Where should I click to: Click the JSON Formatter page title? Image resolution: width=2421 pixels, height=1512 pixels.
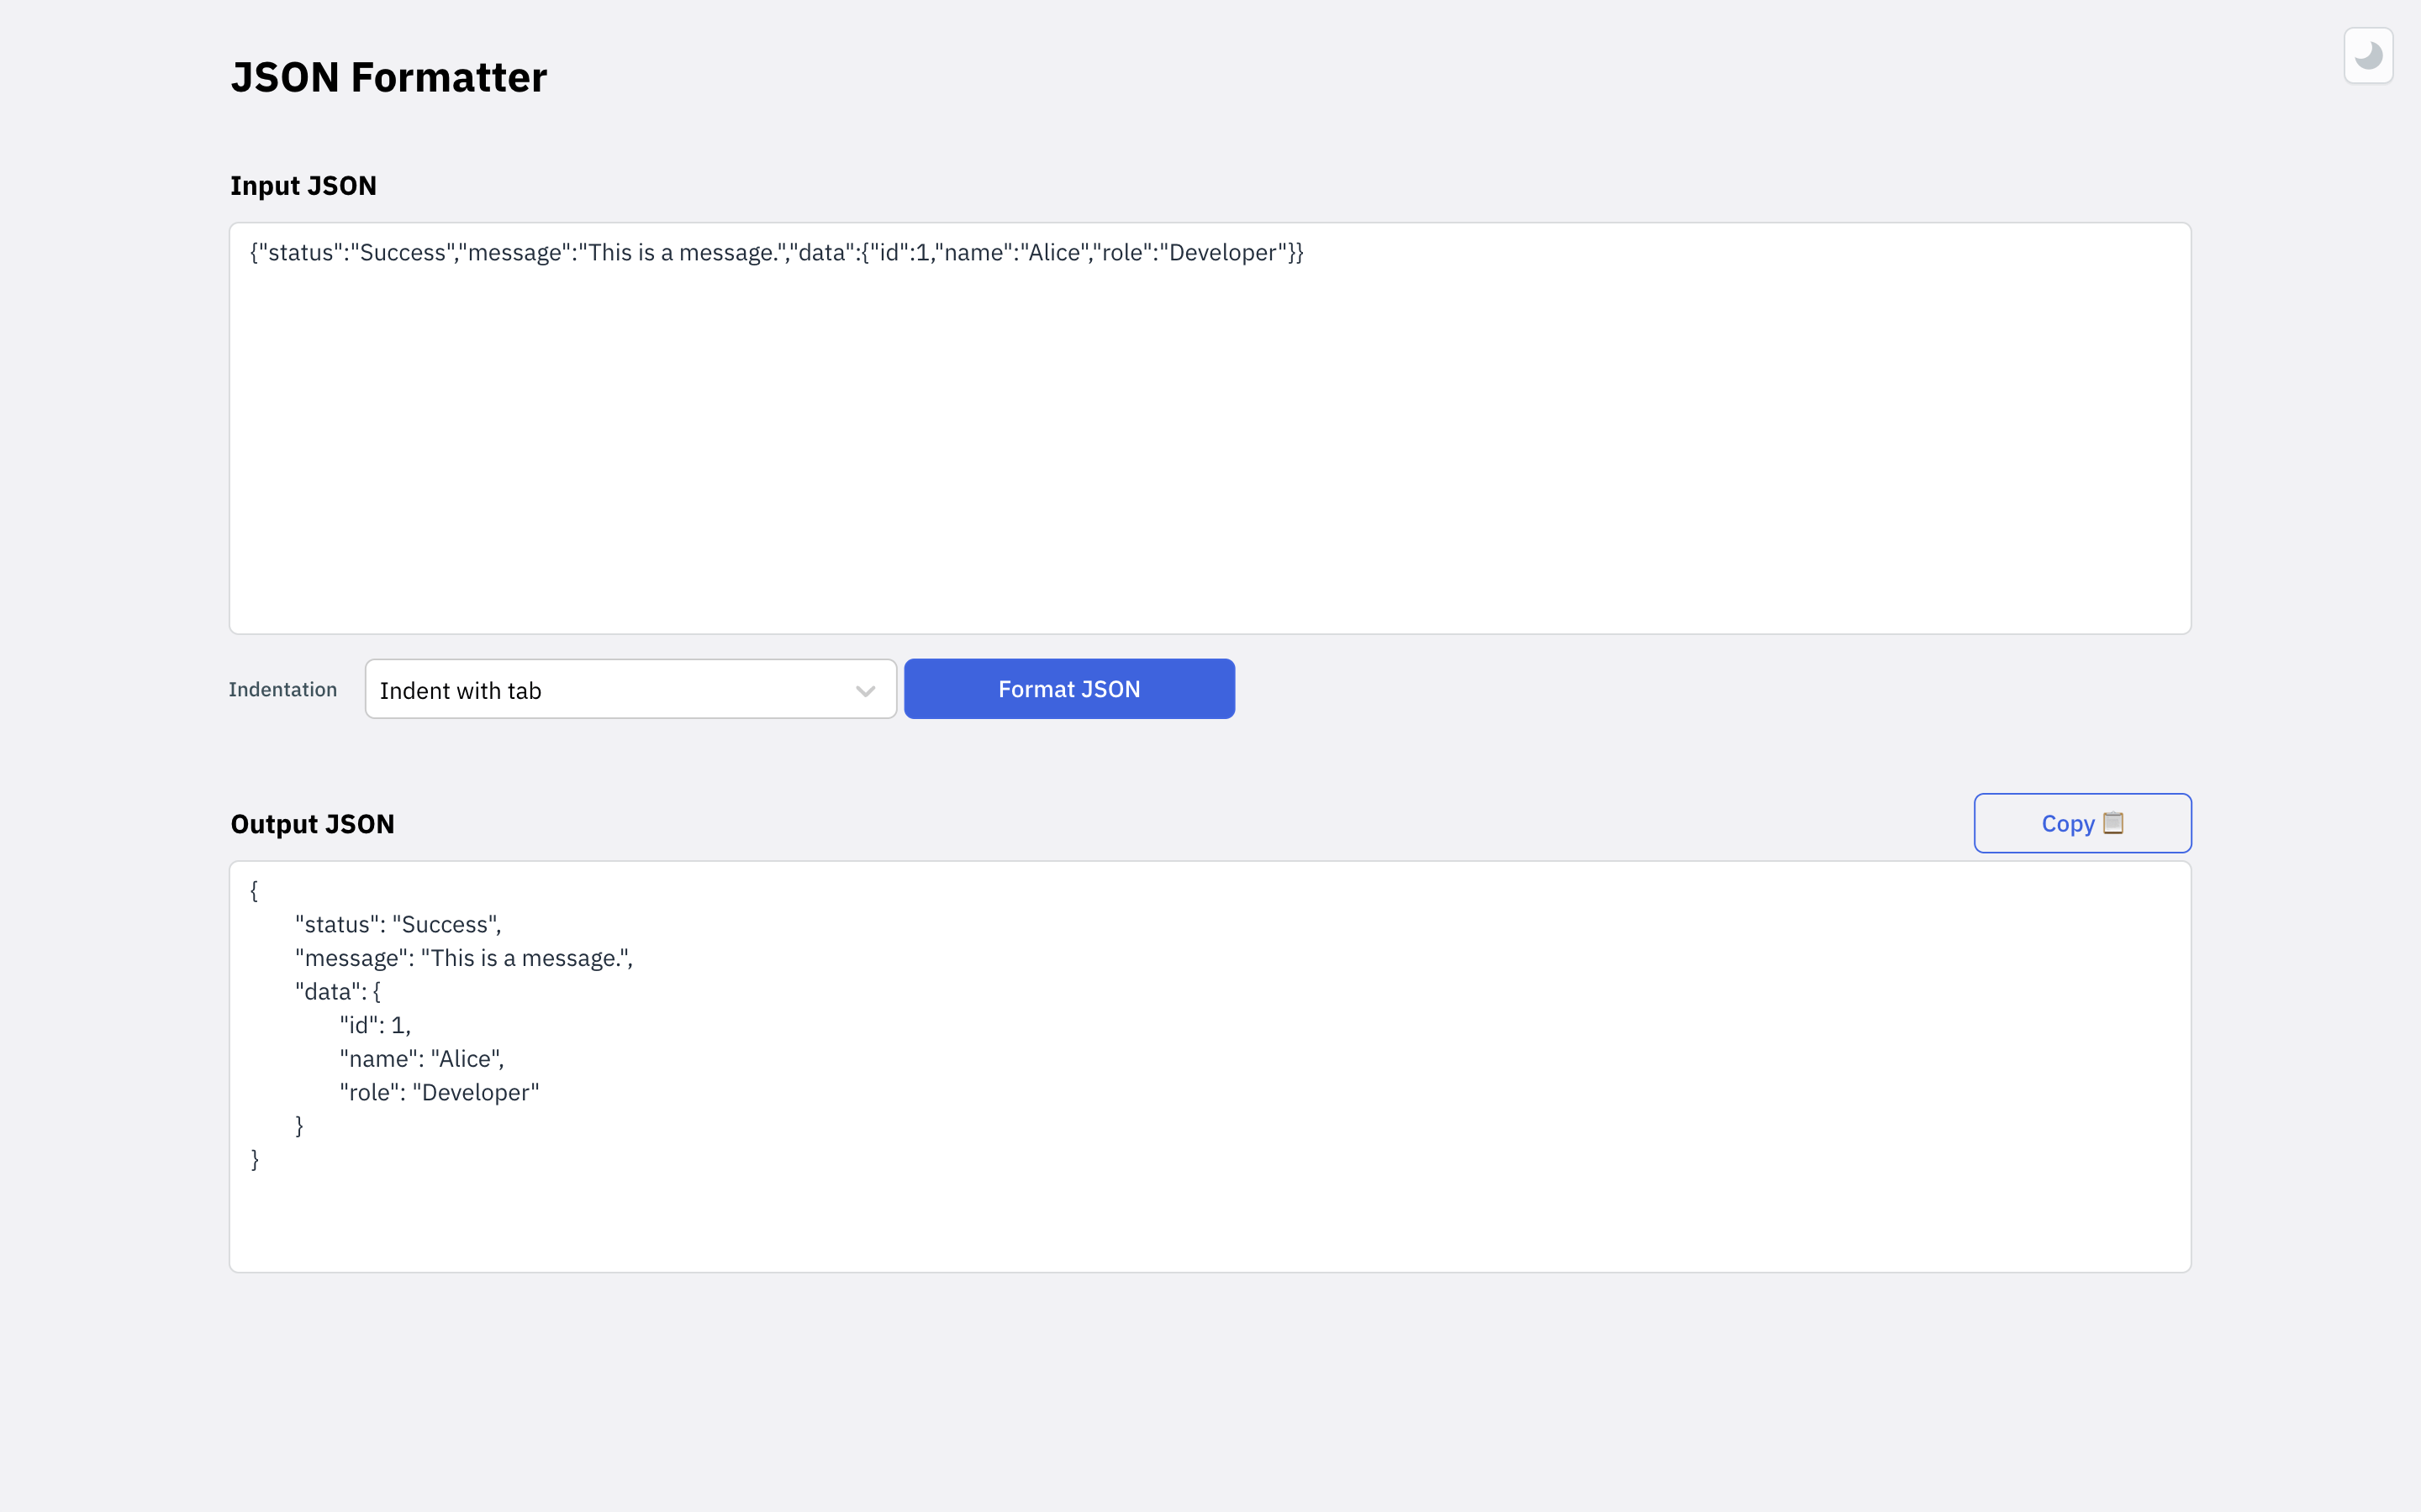[x=388, y=78]
